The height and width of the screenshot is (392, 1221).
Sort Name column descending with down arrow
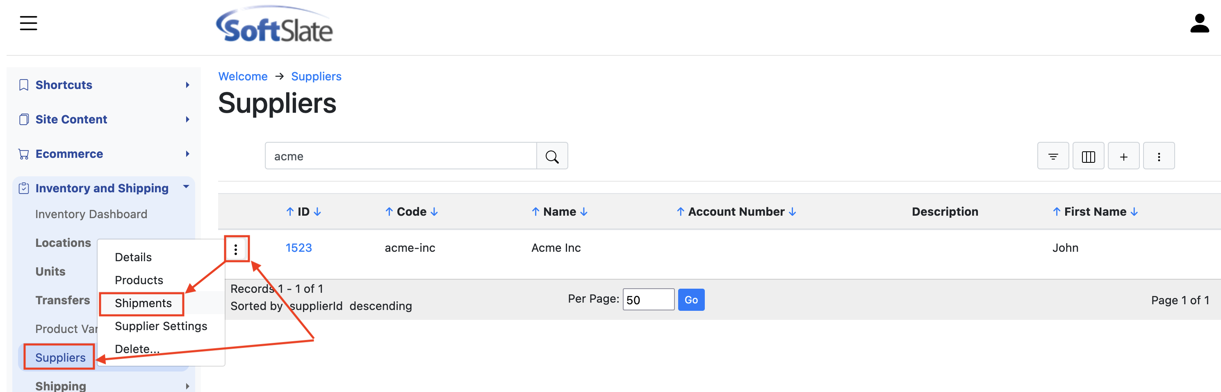coord(583,212)
